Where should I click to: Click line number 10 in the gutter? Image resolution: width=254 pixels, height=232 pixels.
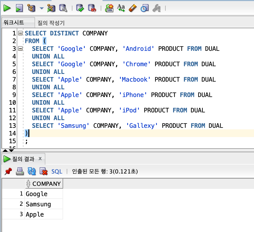click(x=12, y=103)
